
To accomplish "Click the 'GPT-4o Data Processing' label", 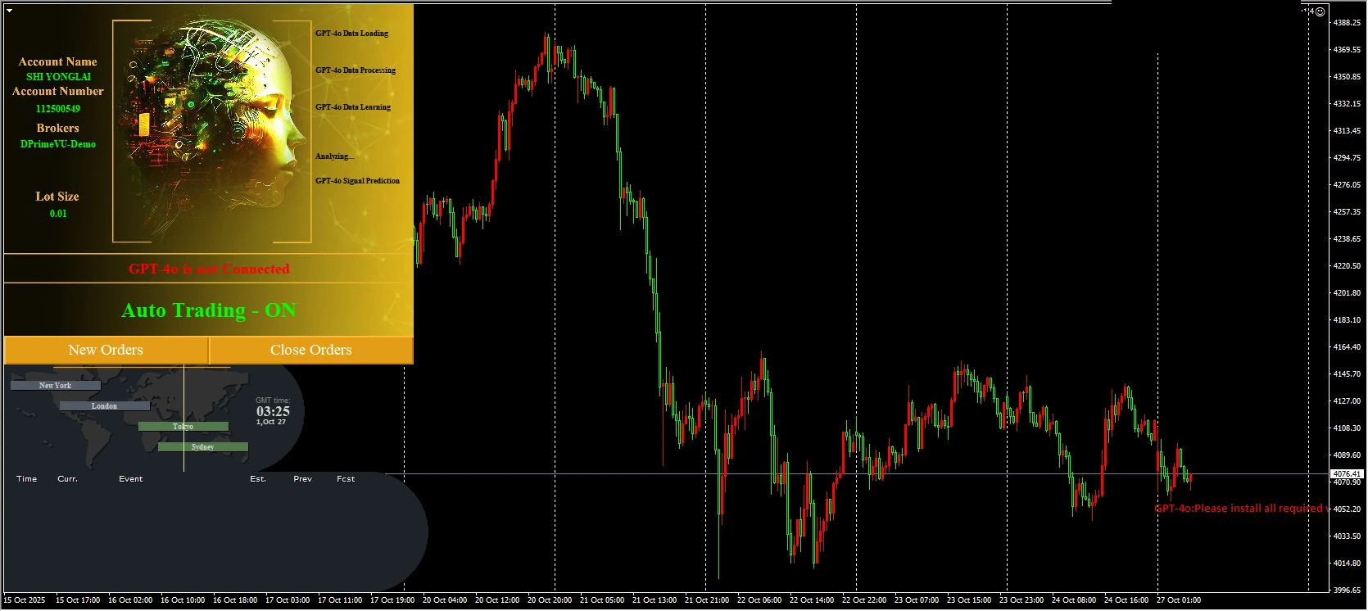I will pyautogui.click(x=356, y=70).
